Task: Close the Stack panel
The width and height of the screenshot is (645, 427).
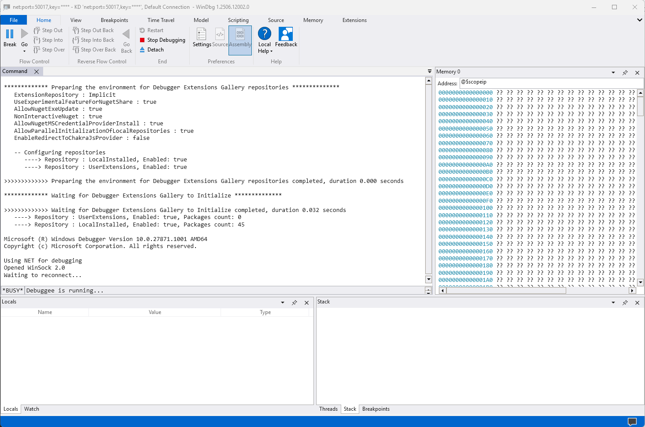Action: [637, 303]
